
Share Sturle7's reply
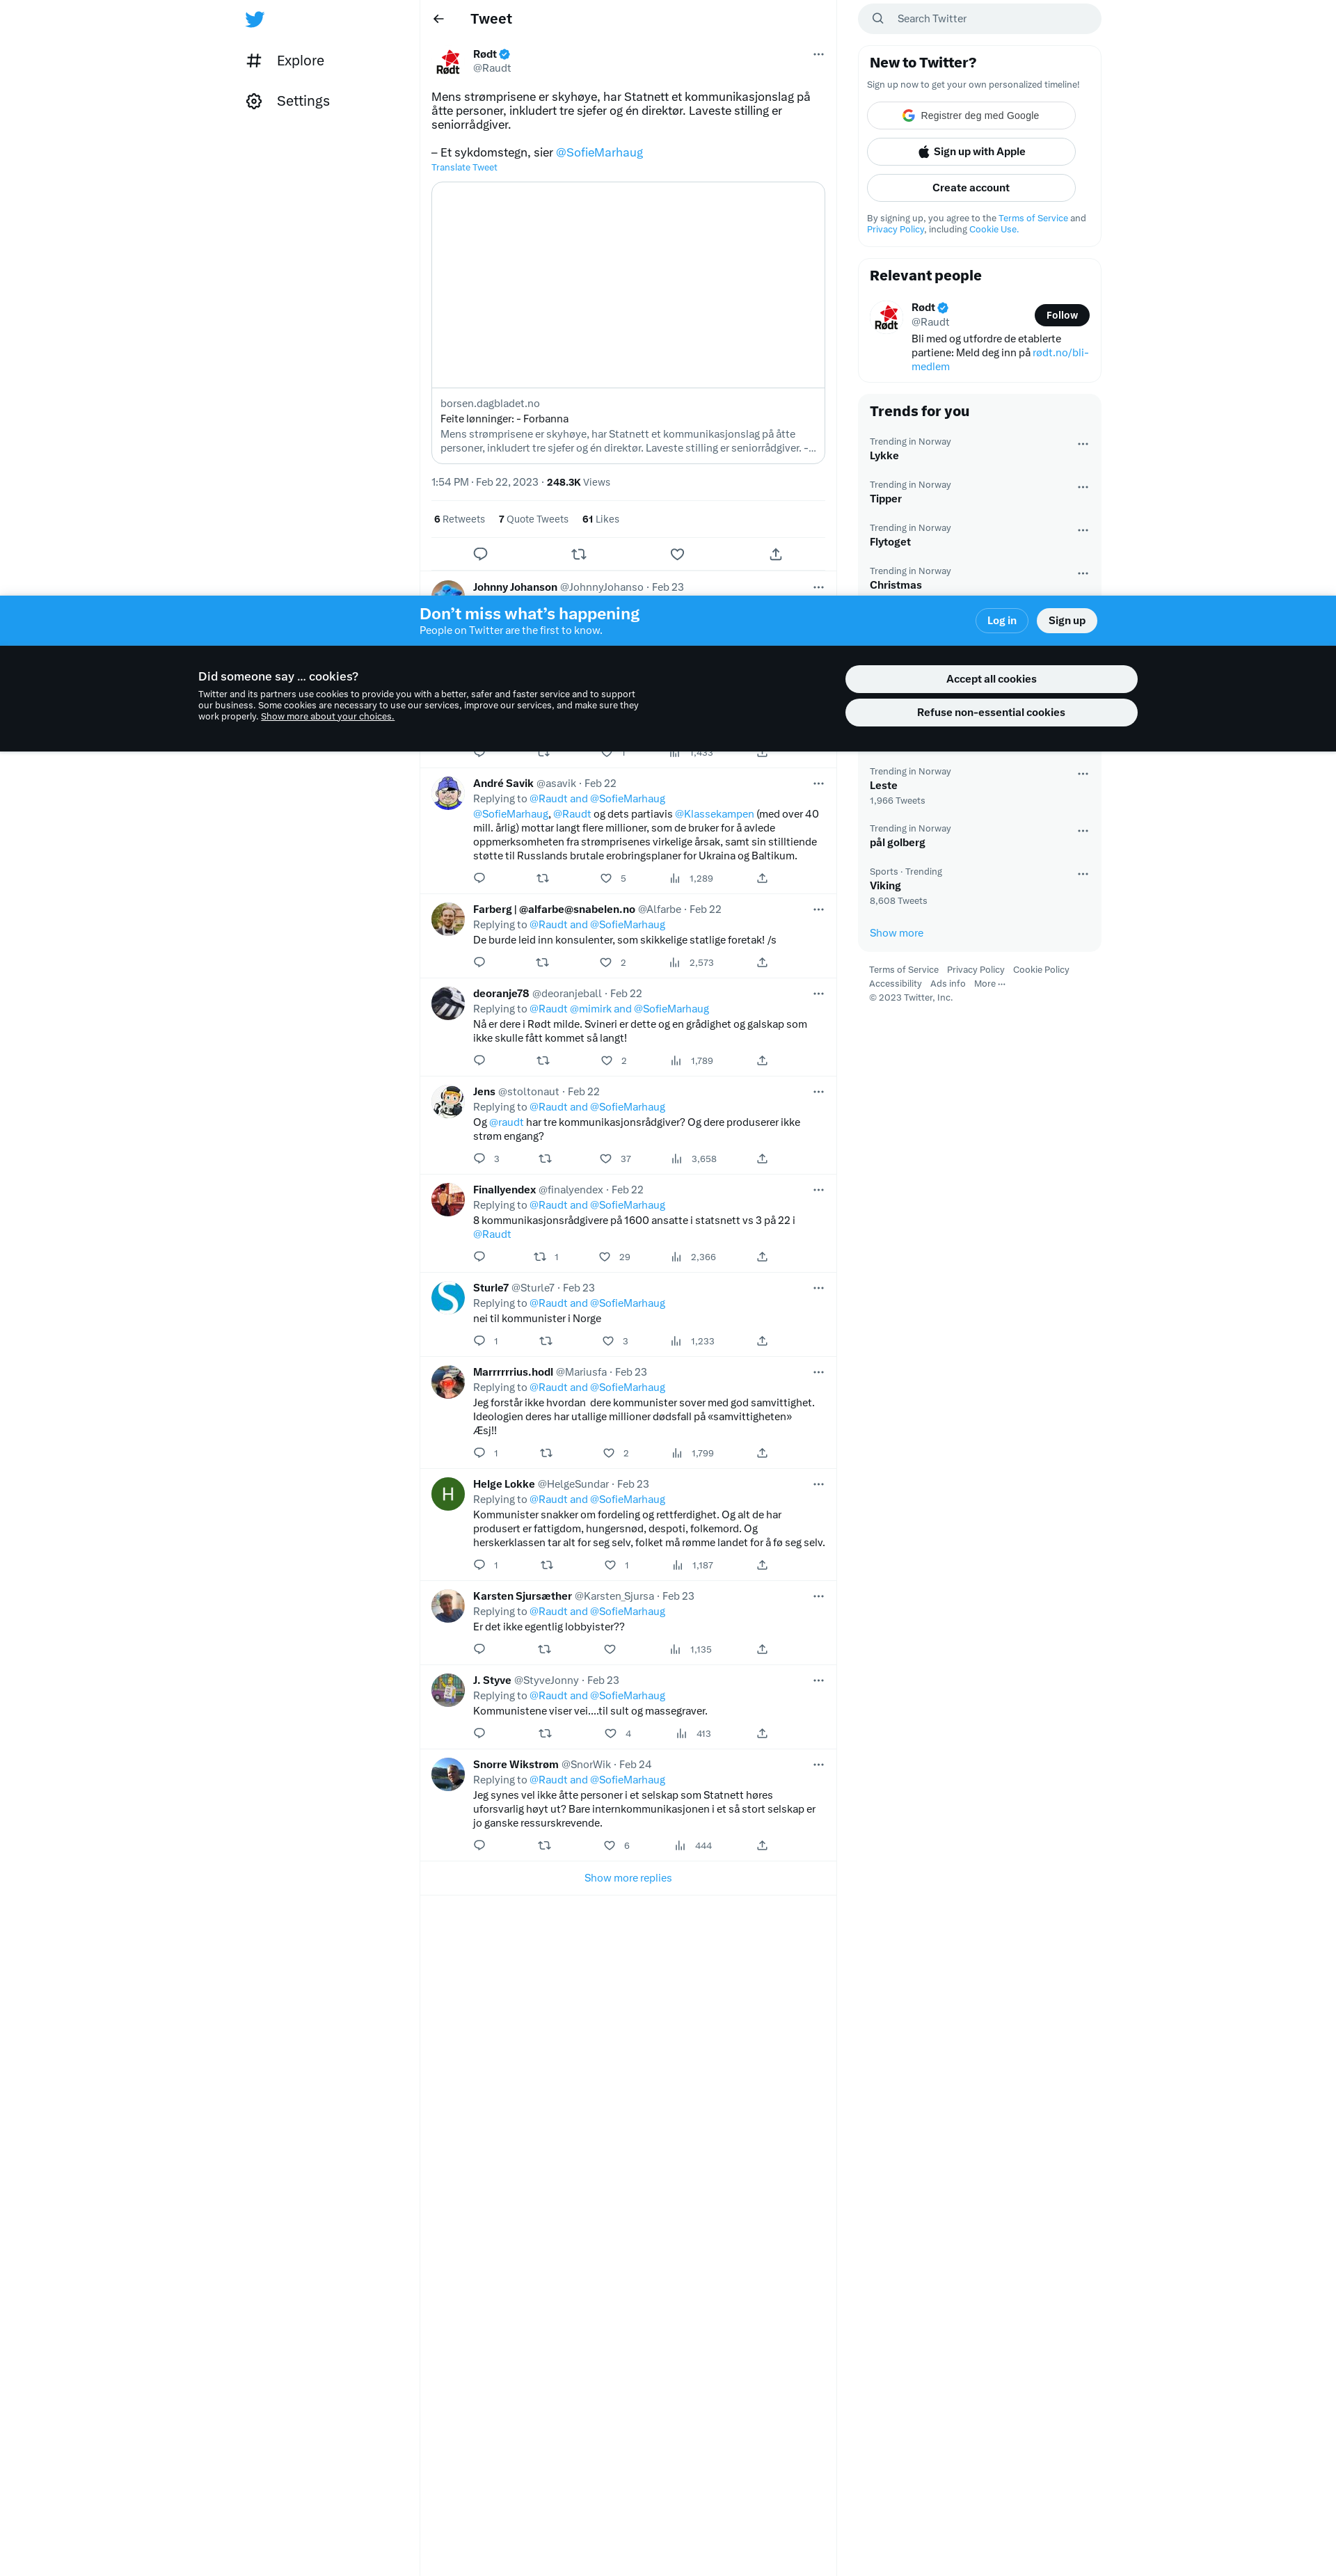[x=762, y=1340]
